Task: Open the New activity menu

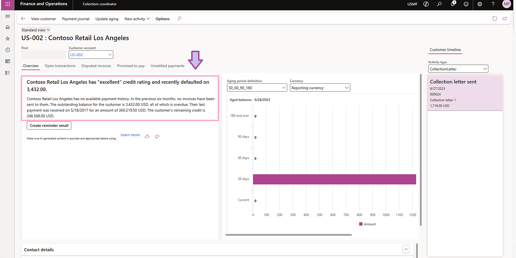Action: 137,18
